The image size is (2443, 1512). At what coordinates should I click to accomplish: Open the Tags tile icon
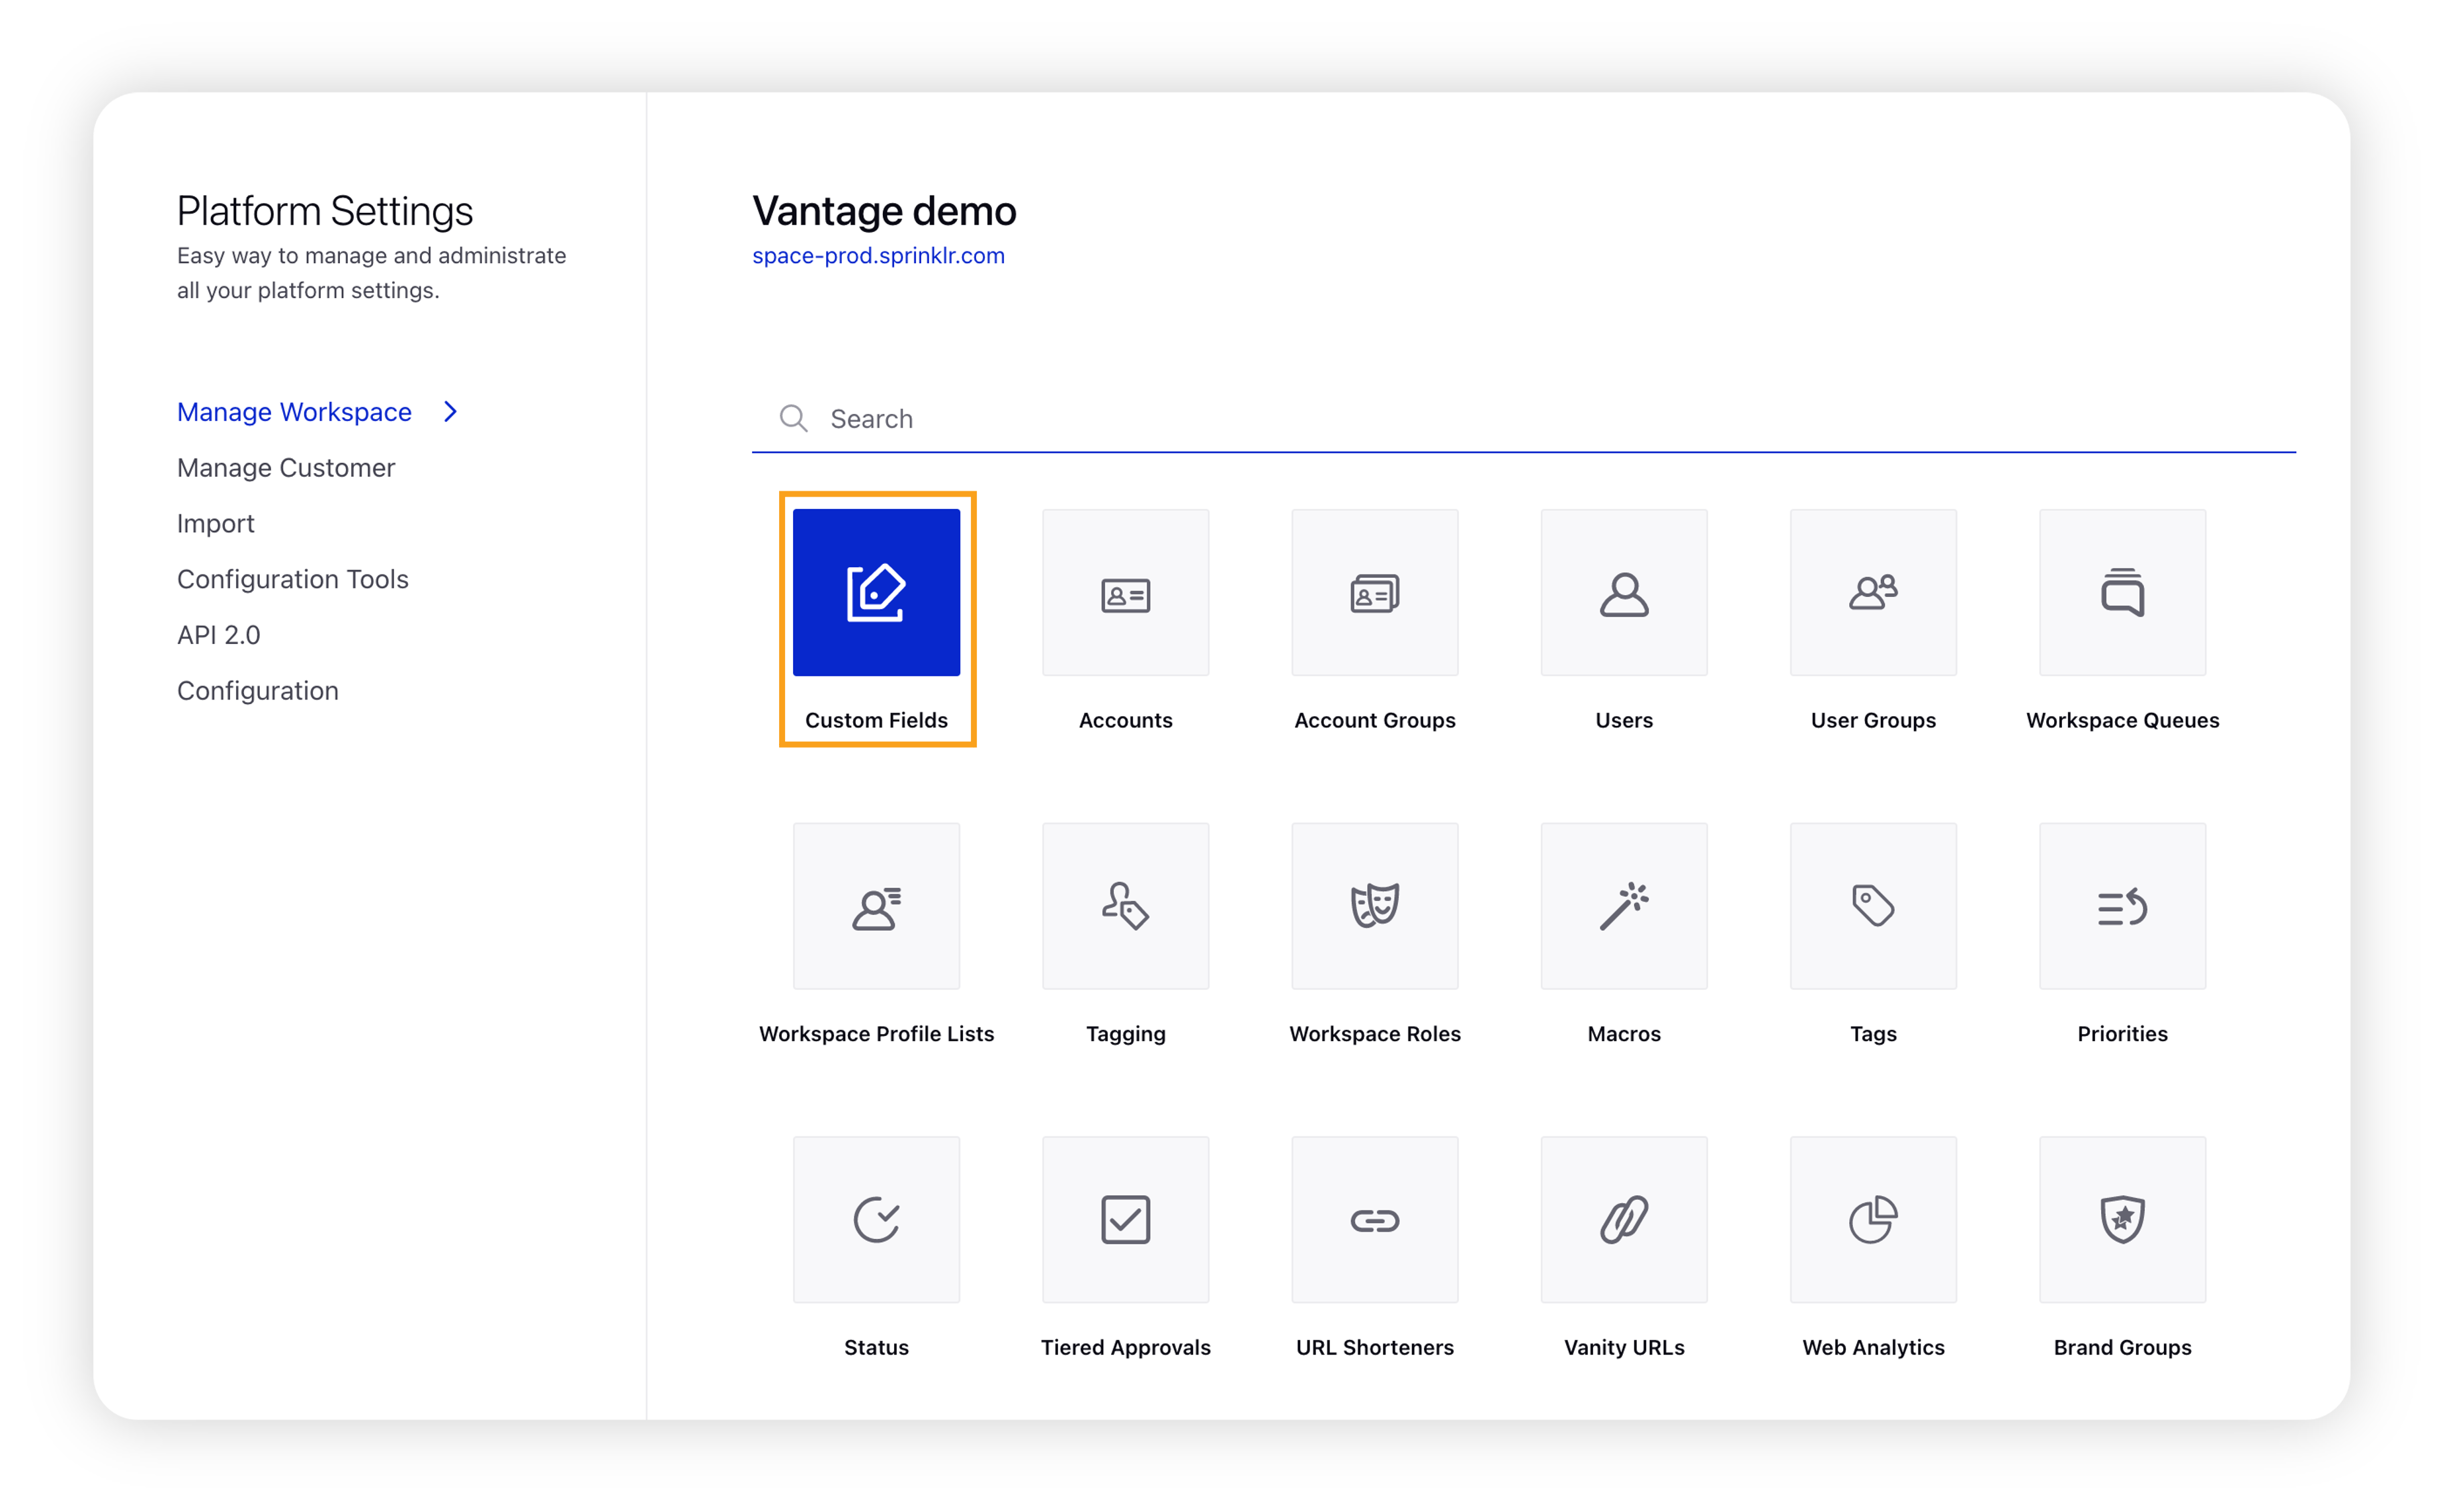(1873, 906)
